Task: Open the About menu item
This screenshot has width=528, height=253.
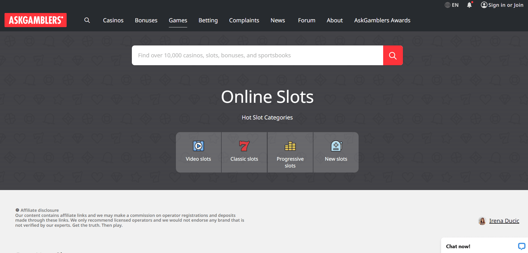Action: [x=335, y=20]
